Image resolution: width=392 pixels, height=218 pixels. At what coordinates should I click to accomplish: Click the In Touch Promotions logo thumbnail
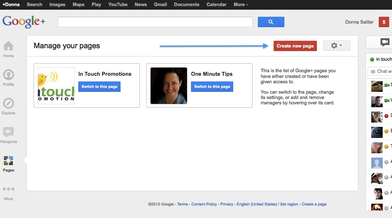(56, 86)
